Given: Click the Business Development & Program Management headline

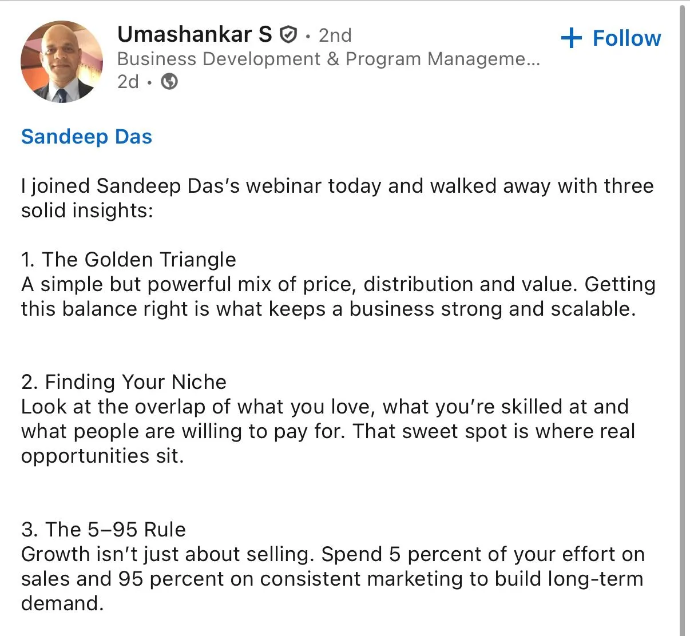Looking at the screenshot, I should click(328, 59).
